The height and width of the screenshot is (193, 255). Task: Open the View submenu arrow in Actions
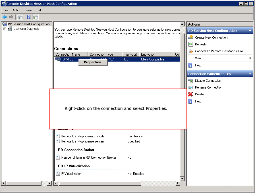point(250,58)
